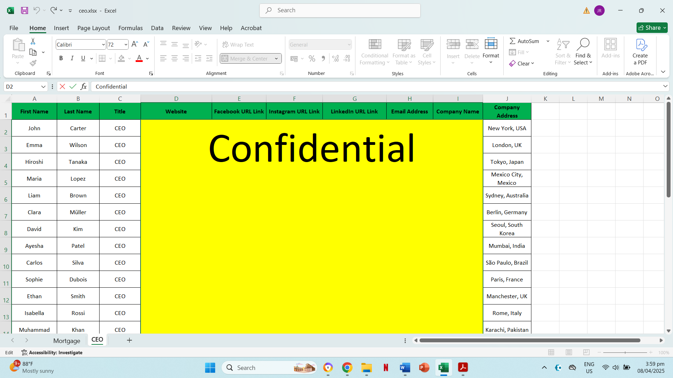Toggle Italic formatting
Screen dimensions: 673x378
pos(72,58)
